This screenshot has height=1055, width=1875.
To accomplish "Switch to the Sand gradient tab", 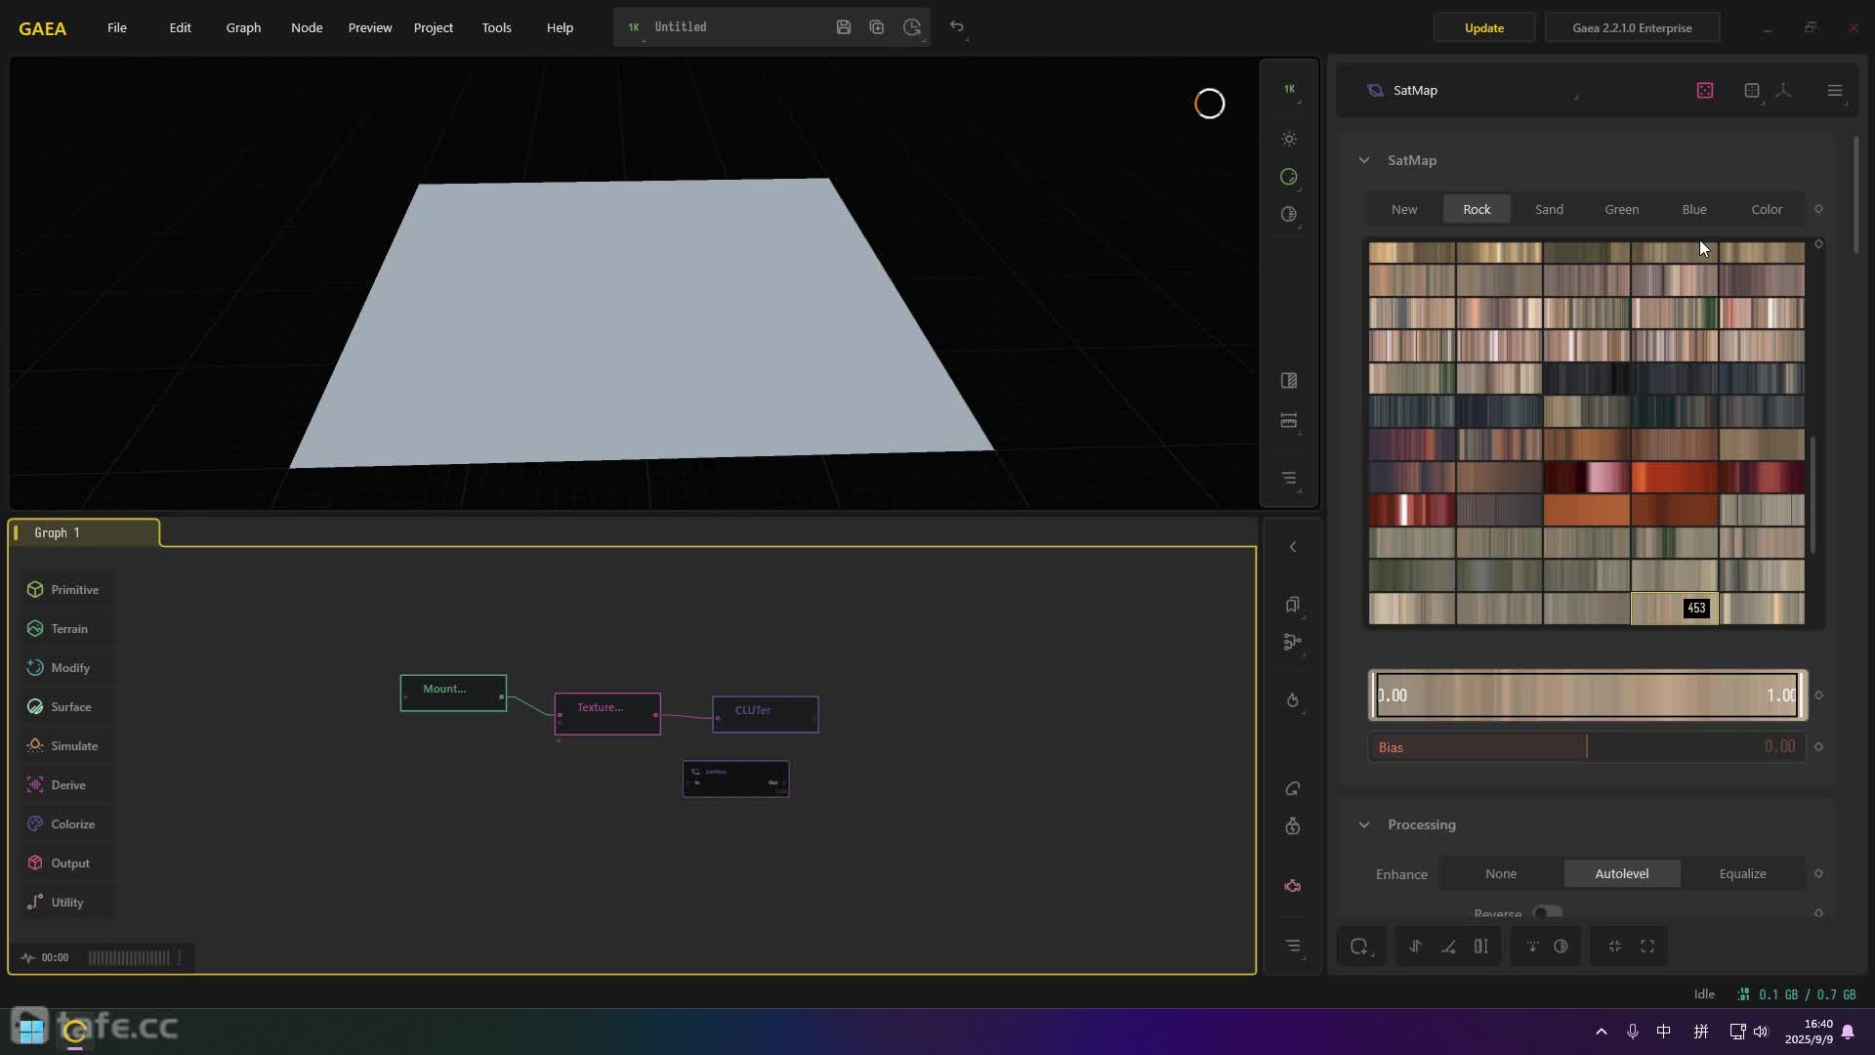I will (x=1549, y=209).
